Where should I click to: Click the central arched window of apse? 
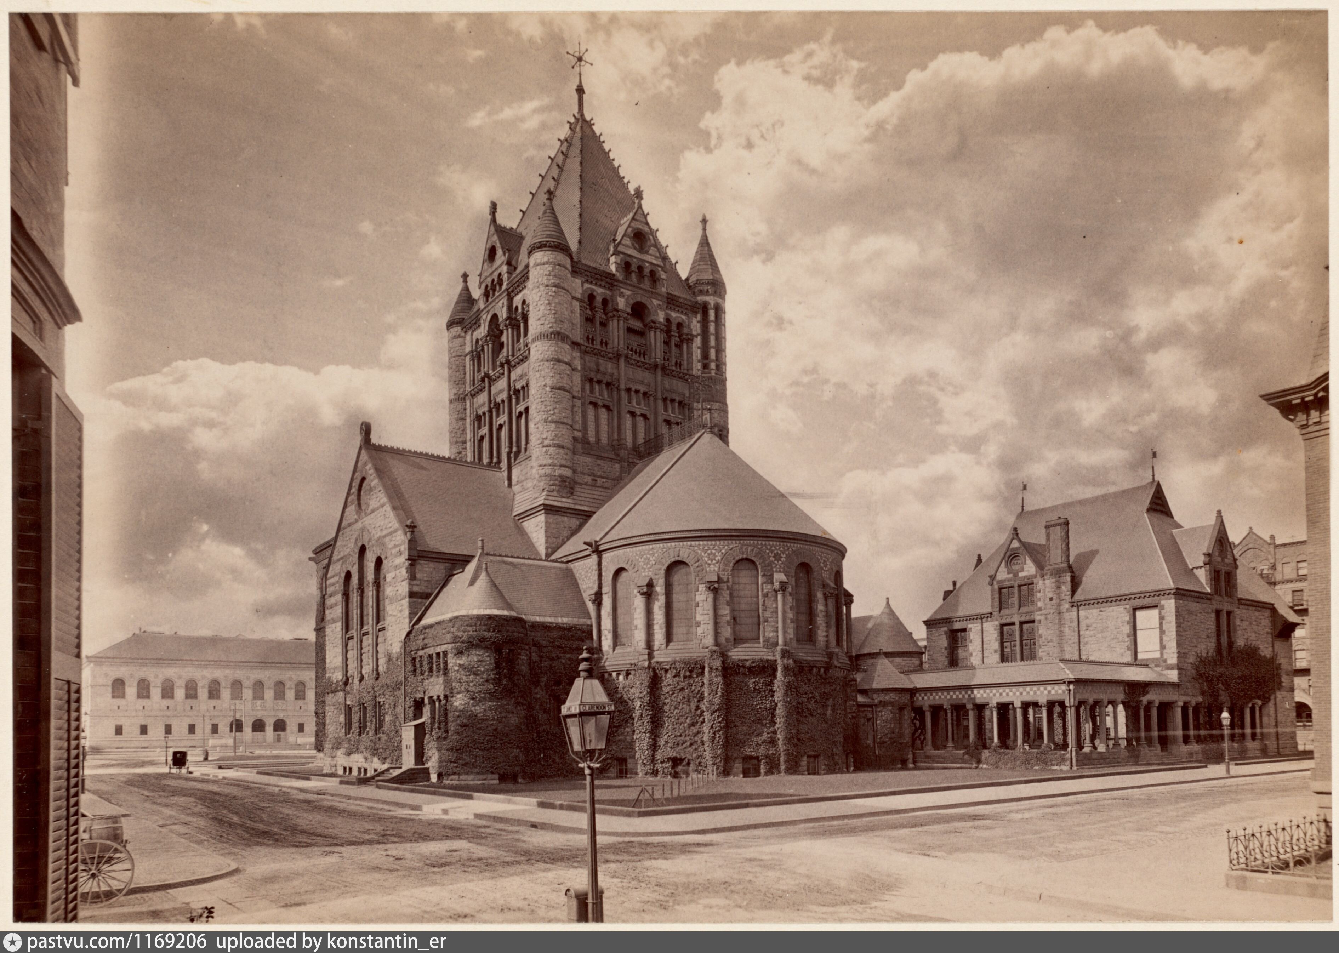(745, 601)
